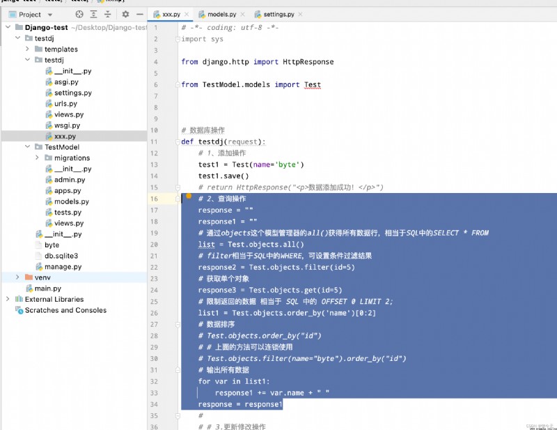
Task: Click the External Libraries label
Action: 54,299
